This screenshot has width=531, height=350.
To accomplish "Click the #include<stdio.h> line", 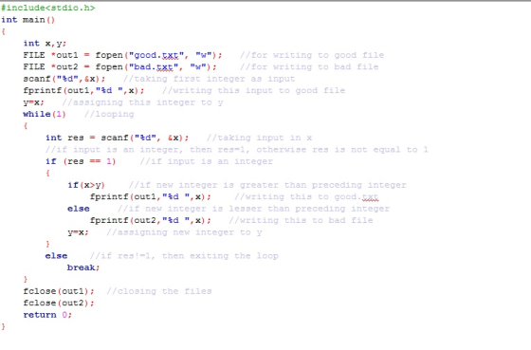I will coord(47,8).
